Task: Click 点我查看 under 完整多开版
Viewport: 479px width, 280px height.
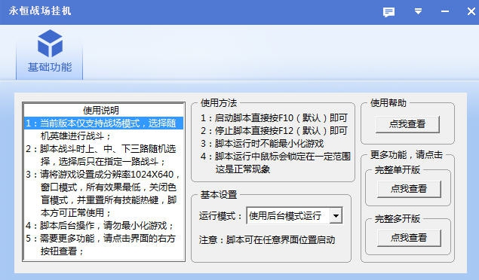Action: click(409, 238)
